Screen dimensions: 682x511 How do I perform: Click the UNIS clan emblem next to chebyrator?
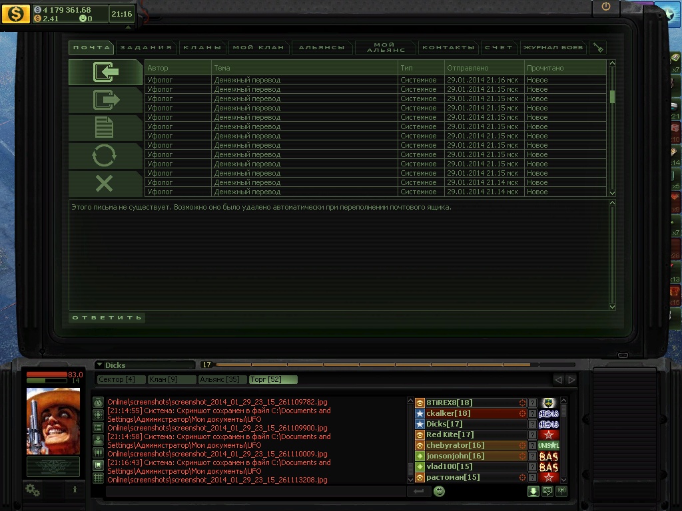click(549, 445)
